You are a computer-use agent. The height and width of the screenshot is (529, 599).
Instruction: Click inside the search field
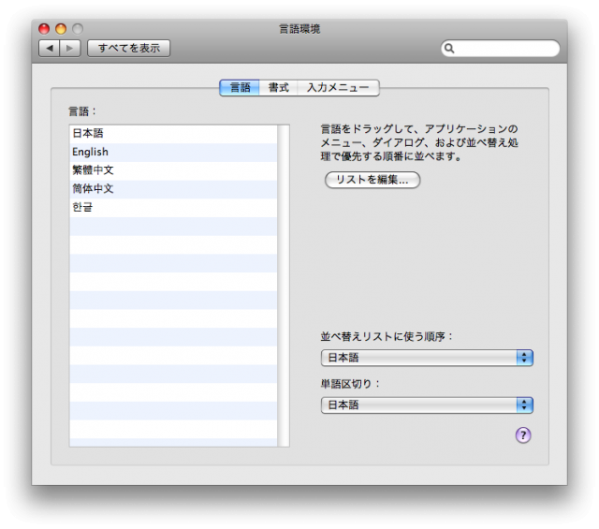(x=501, y=48)
